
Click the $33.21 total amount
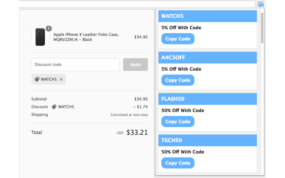coord(137,132)
